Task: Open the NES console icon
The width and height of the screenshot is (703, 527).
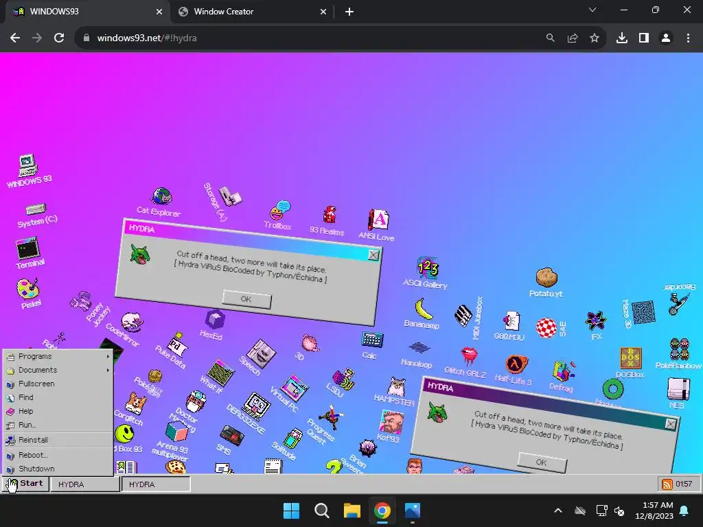Action: tap(678, 388)
